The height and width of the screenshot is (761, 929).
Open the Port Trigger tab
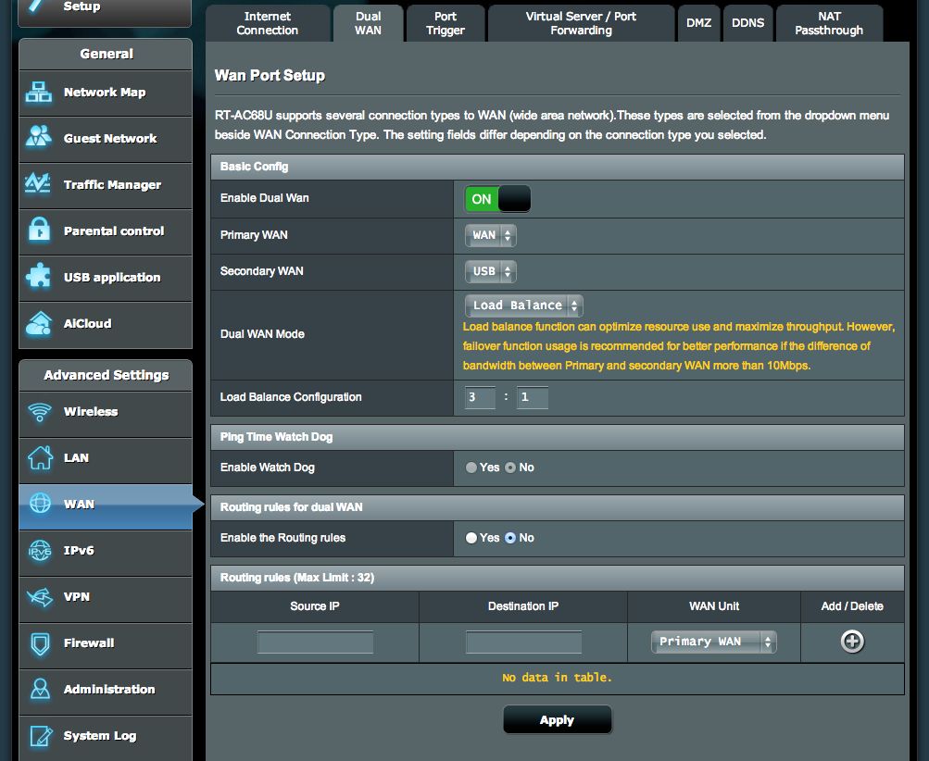click(x=446, y=23)
